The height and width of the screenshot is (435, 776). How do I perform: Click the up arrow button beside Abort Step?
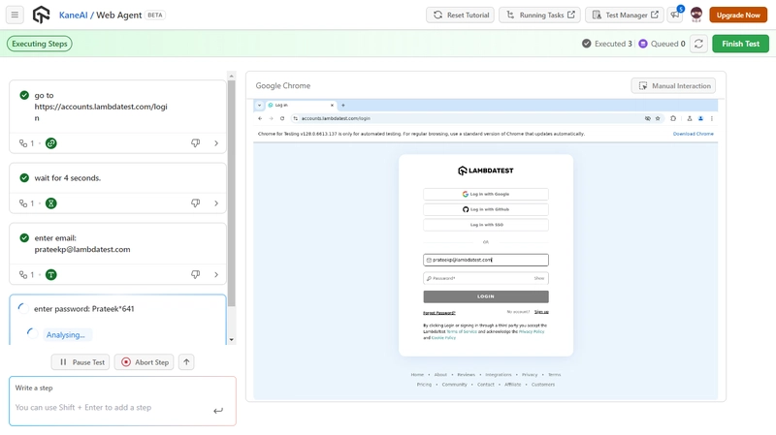tap(186, 362)
